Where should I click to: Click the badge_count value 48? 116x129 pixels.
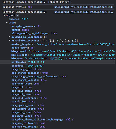(x=32, y=48)
